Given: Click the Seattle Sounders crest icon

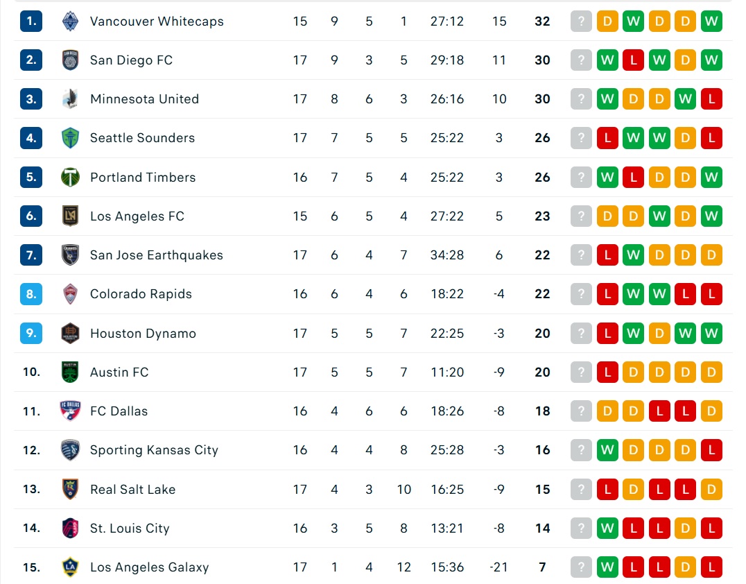Looking at the screenshot, I should tap(71, 138).
